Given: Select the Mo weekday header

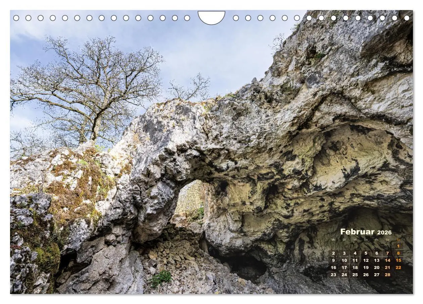Looking at the screenshot, I should point(333,240).
